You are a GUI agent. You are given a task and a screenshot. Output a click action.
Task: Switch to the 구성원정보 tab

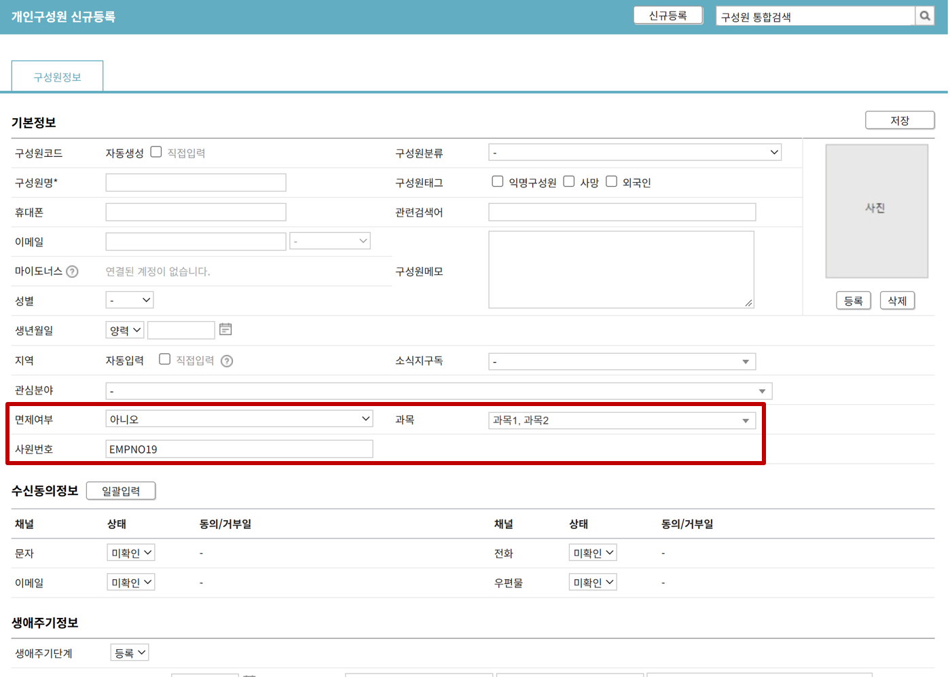57,77
